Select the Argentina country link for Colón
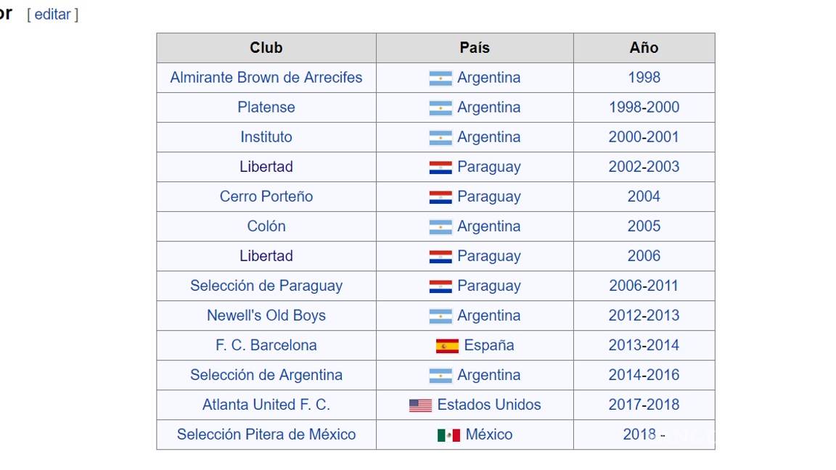Viewport: 836px width, 470px height. pos(489,226)
